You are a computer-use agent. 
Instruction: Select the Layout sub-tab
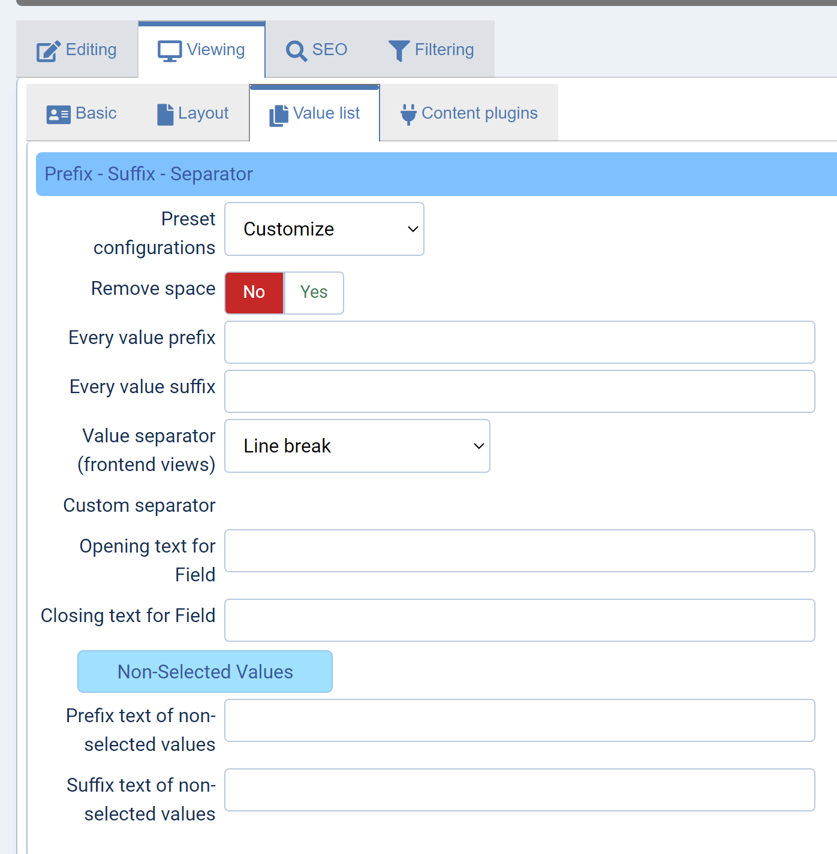[193, 113]
